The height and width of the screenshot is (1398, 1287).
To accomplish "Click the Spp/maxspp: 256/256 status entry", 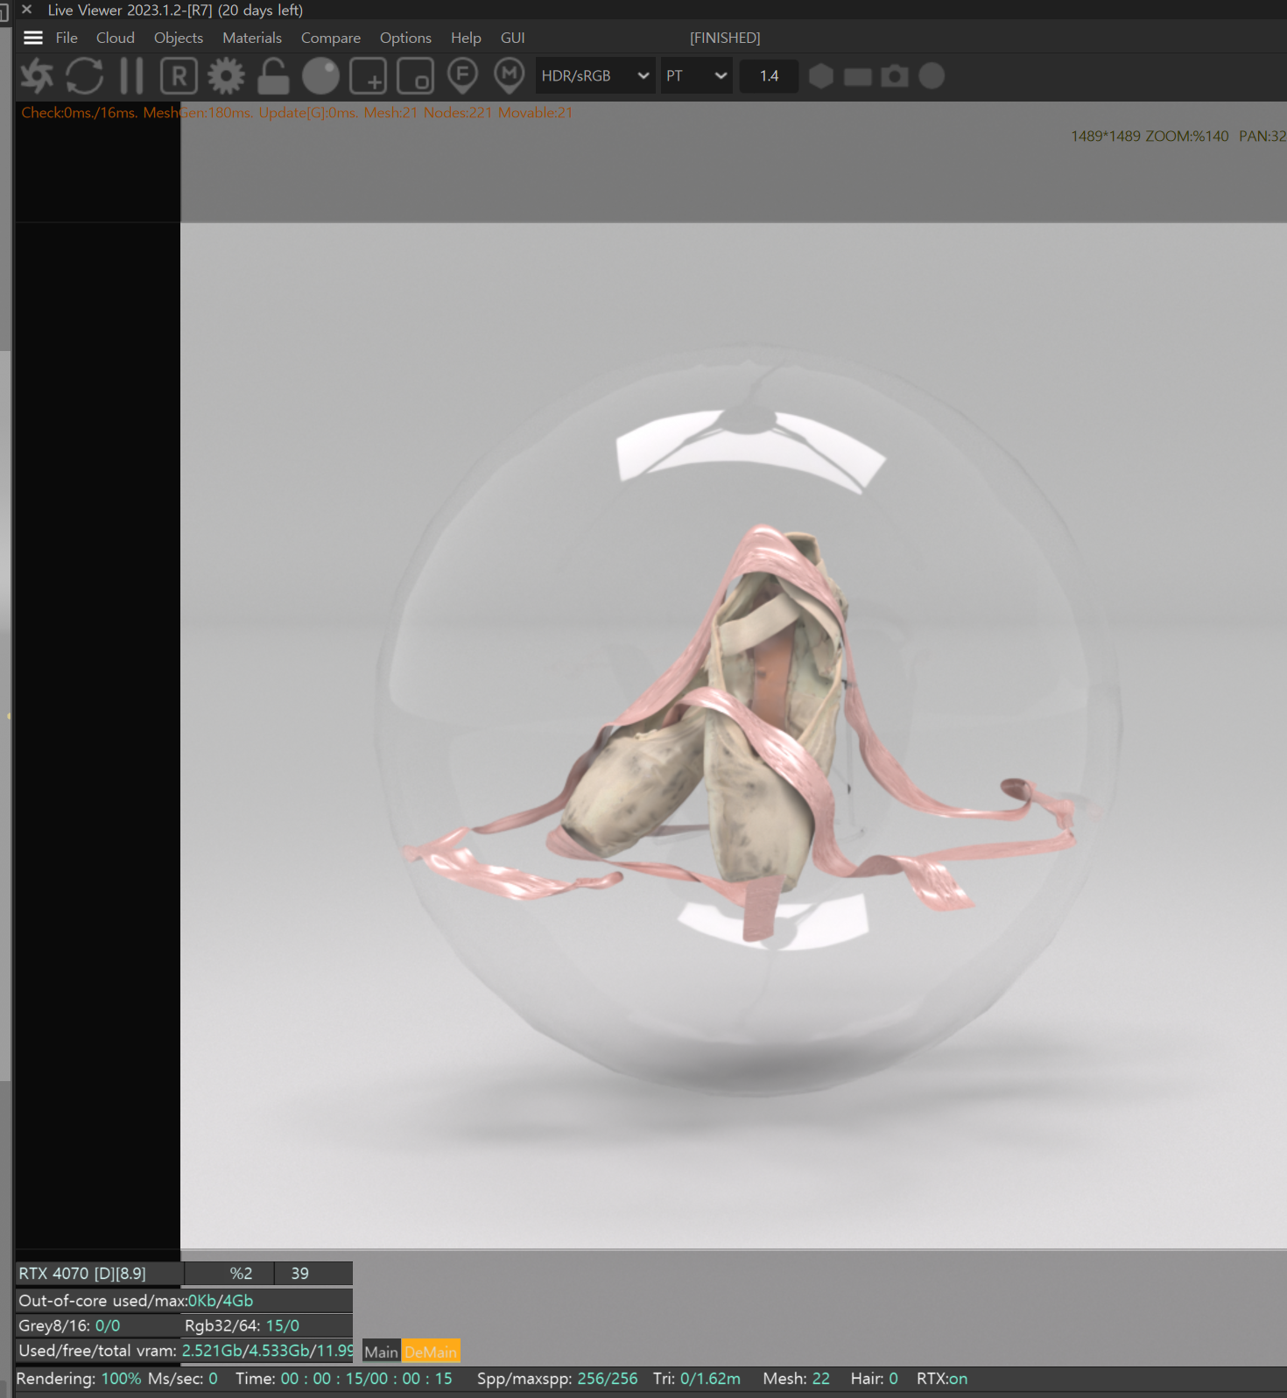I will click(x=557, y=1378).
